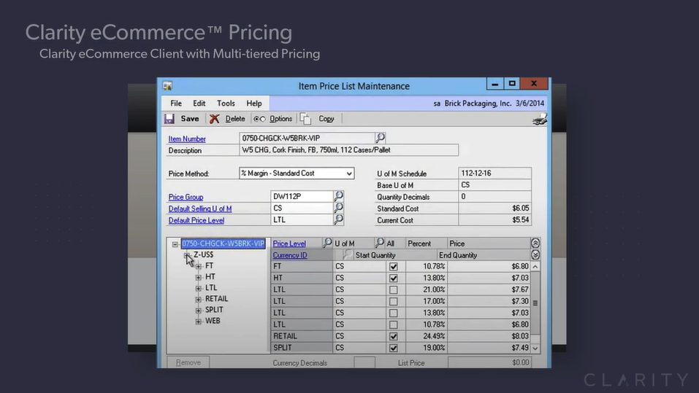
Task: Open Default Price Level lookup magnifier
Action: (339, 219)
